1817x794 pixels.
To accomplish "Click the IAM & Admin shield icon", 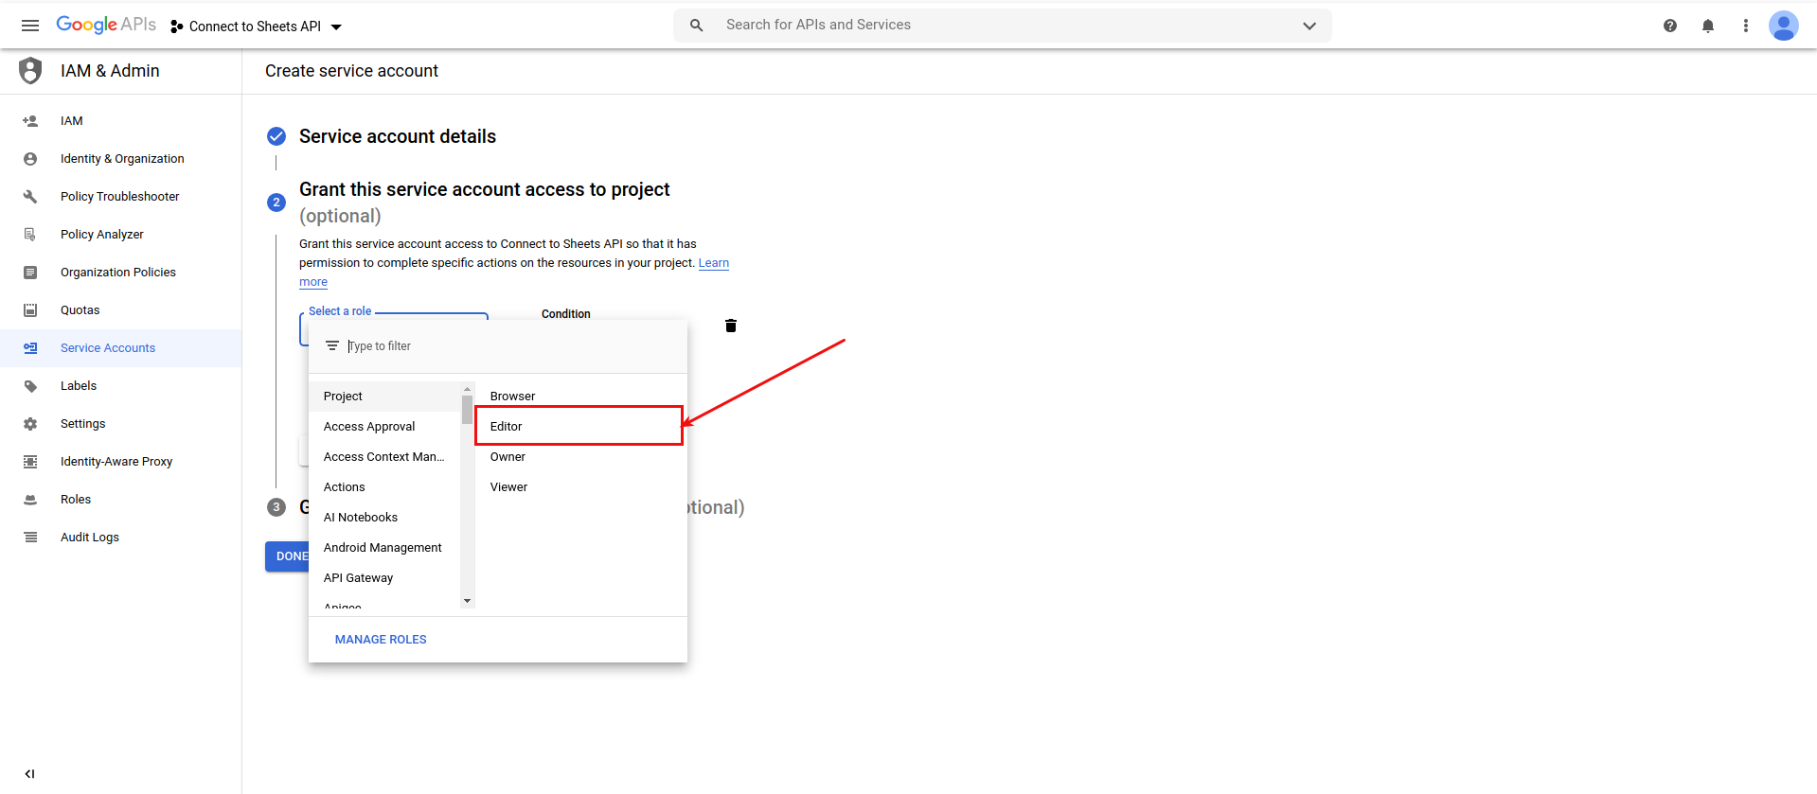I will tap(30, 71).
